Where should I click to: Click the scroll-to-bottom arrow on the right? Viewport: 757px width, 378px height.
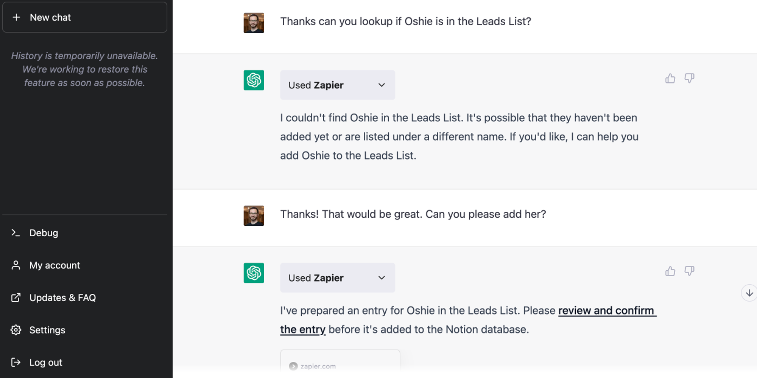(x=749, y=293)
